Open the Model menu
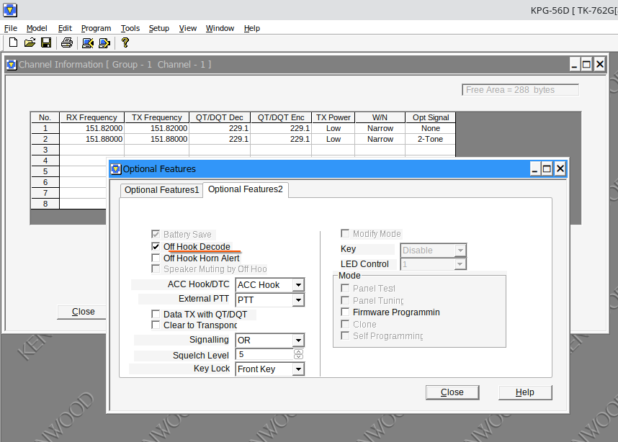This screenshot has height=442, width=618. click(x=37, y=28)
